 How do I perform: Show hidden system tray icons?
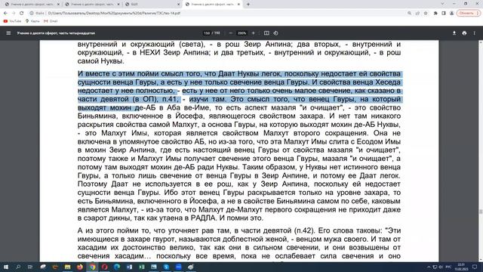(x=429, y=267)
